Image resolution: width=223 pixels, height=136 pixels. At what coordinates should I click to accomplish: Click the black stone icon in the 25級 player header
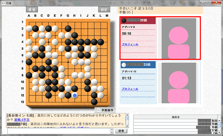[124, 20]
